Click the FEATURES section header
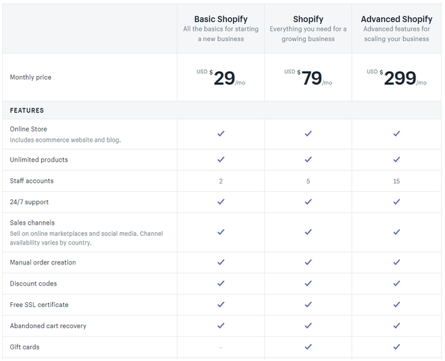Viewport: 445px width, 361px height. [27, 110]
